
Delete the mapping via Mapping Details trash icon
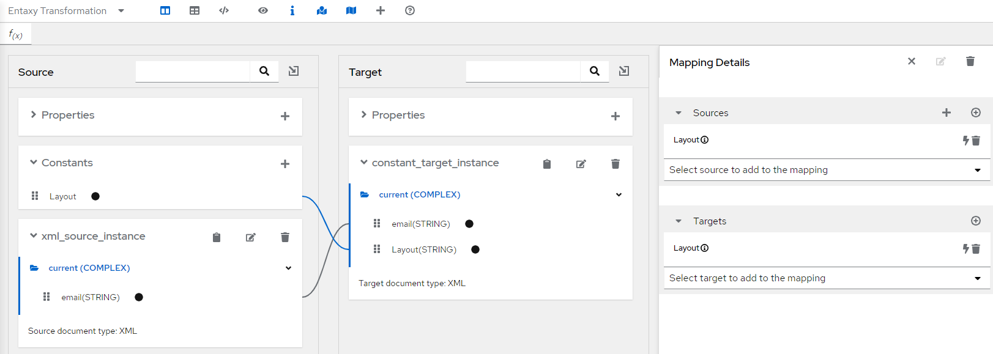[x=970, y=61]
